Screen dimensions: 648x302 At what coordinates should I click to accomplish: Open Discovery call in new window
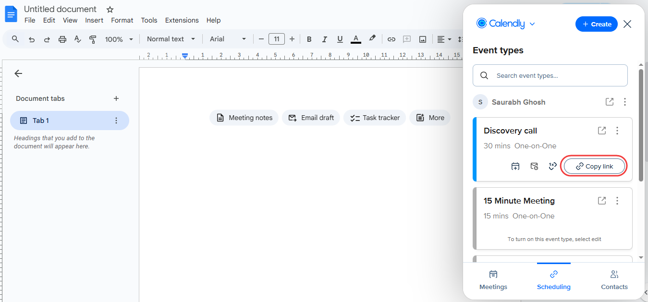(601, 131)
